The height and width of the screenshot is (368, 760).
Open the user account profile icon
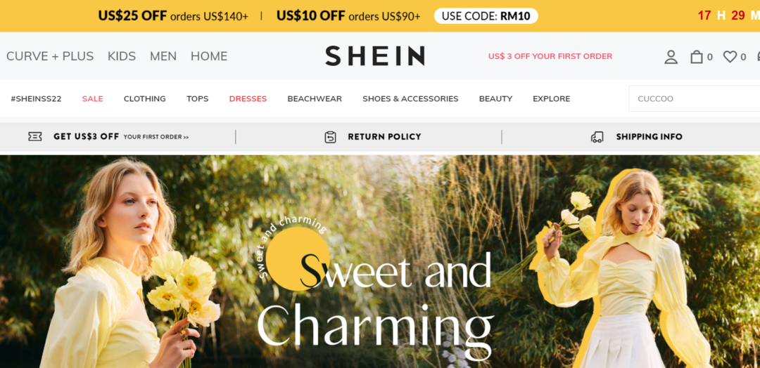671,57
